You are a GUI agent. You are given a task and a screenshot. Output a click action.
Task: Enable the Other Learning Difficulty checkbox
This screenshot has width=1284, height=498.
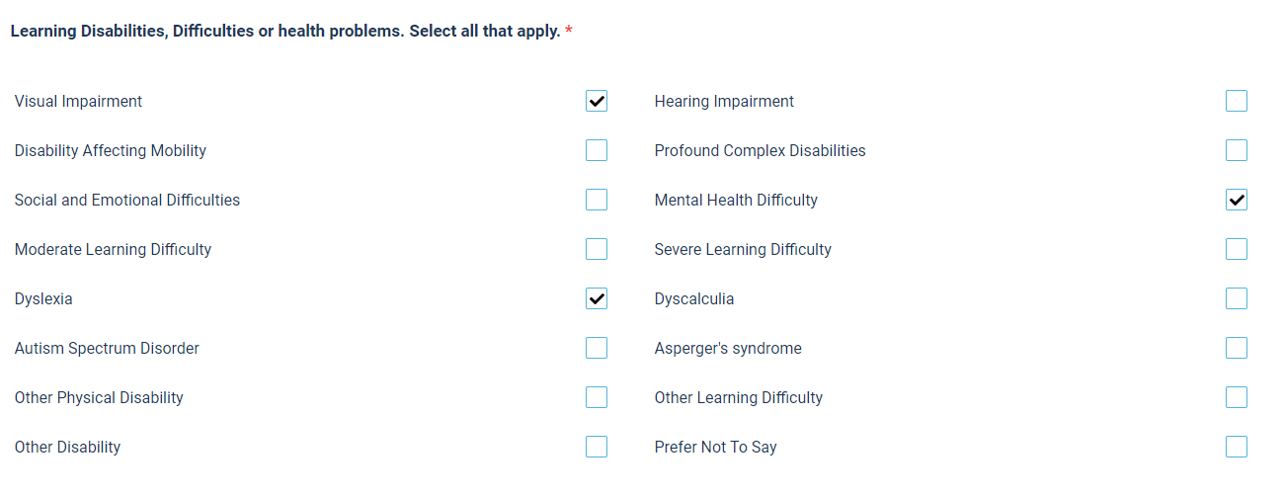click(1237, 397)
